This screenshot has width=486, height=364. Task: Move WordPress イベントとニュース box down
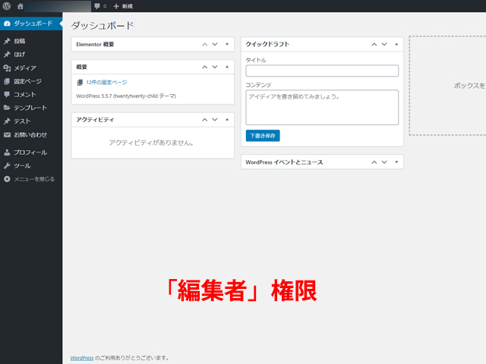pyautogui.click(x=384, y=162)
